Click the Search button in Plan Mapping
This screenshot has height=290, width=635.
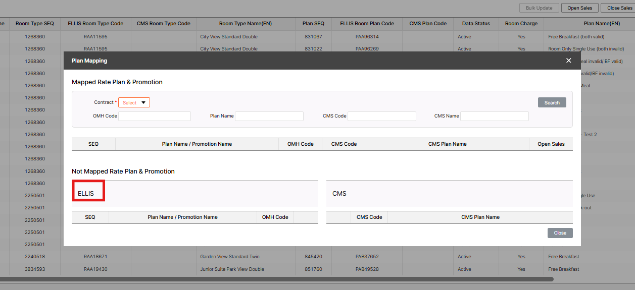[x=552, y=102]
